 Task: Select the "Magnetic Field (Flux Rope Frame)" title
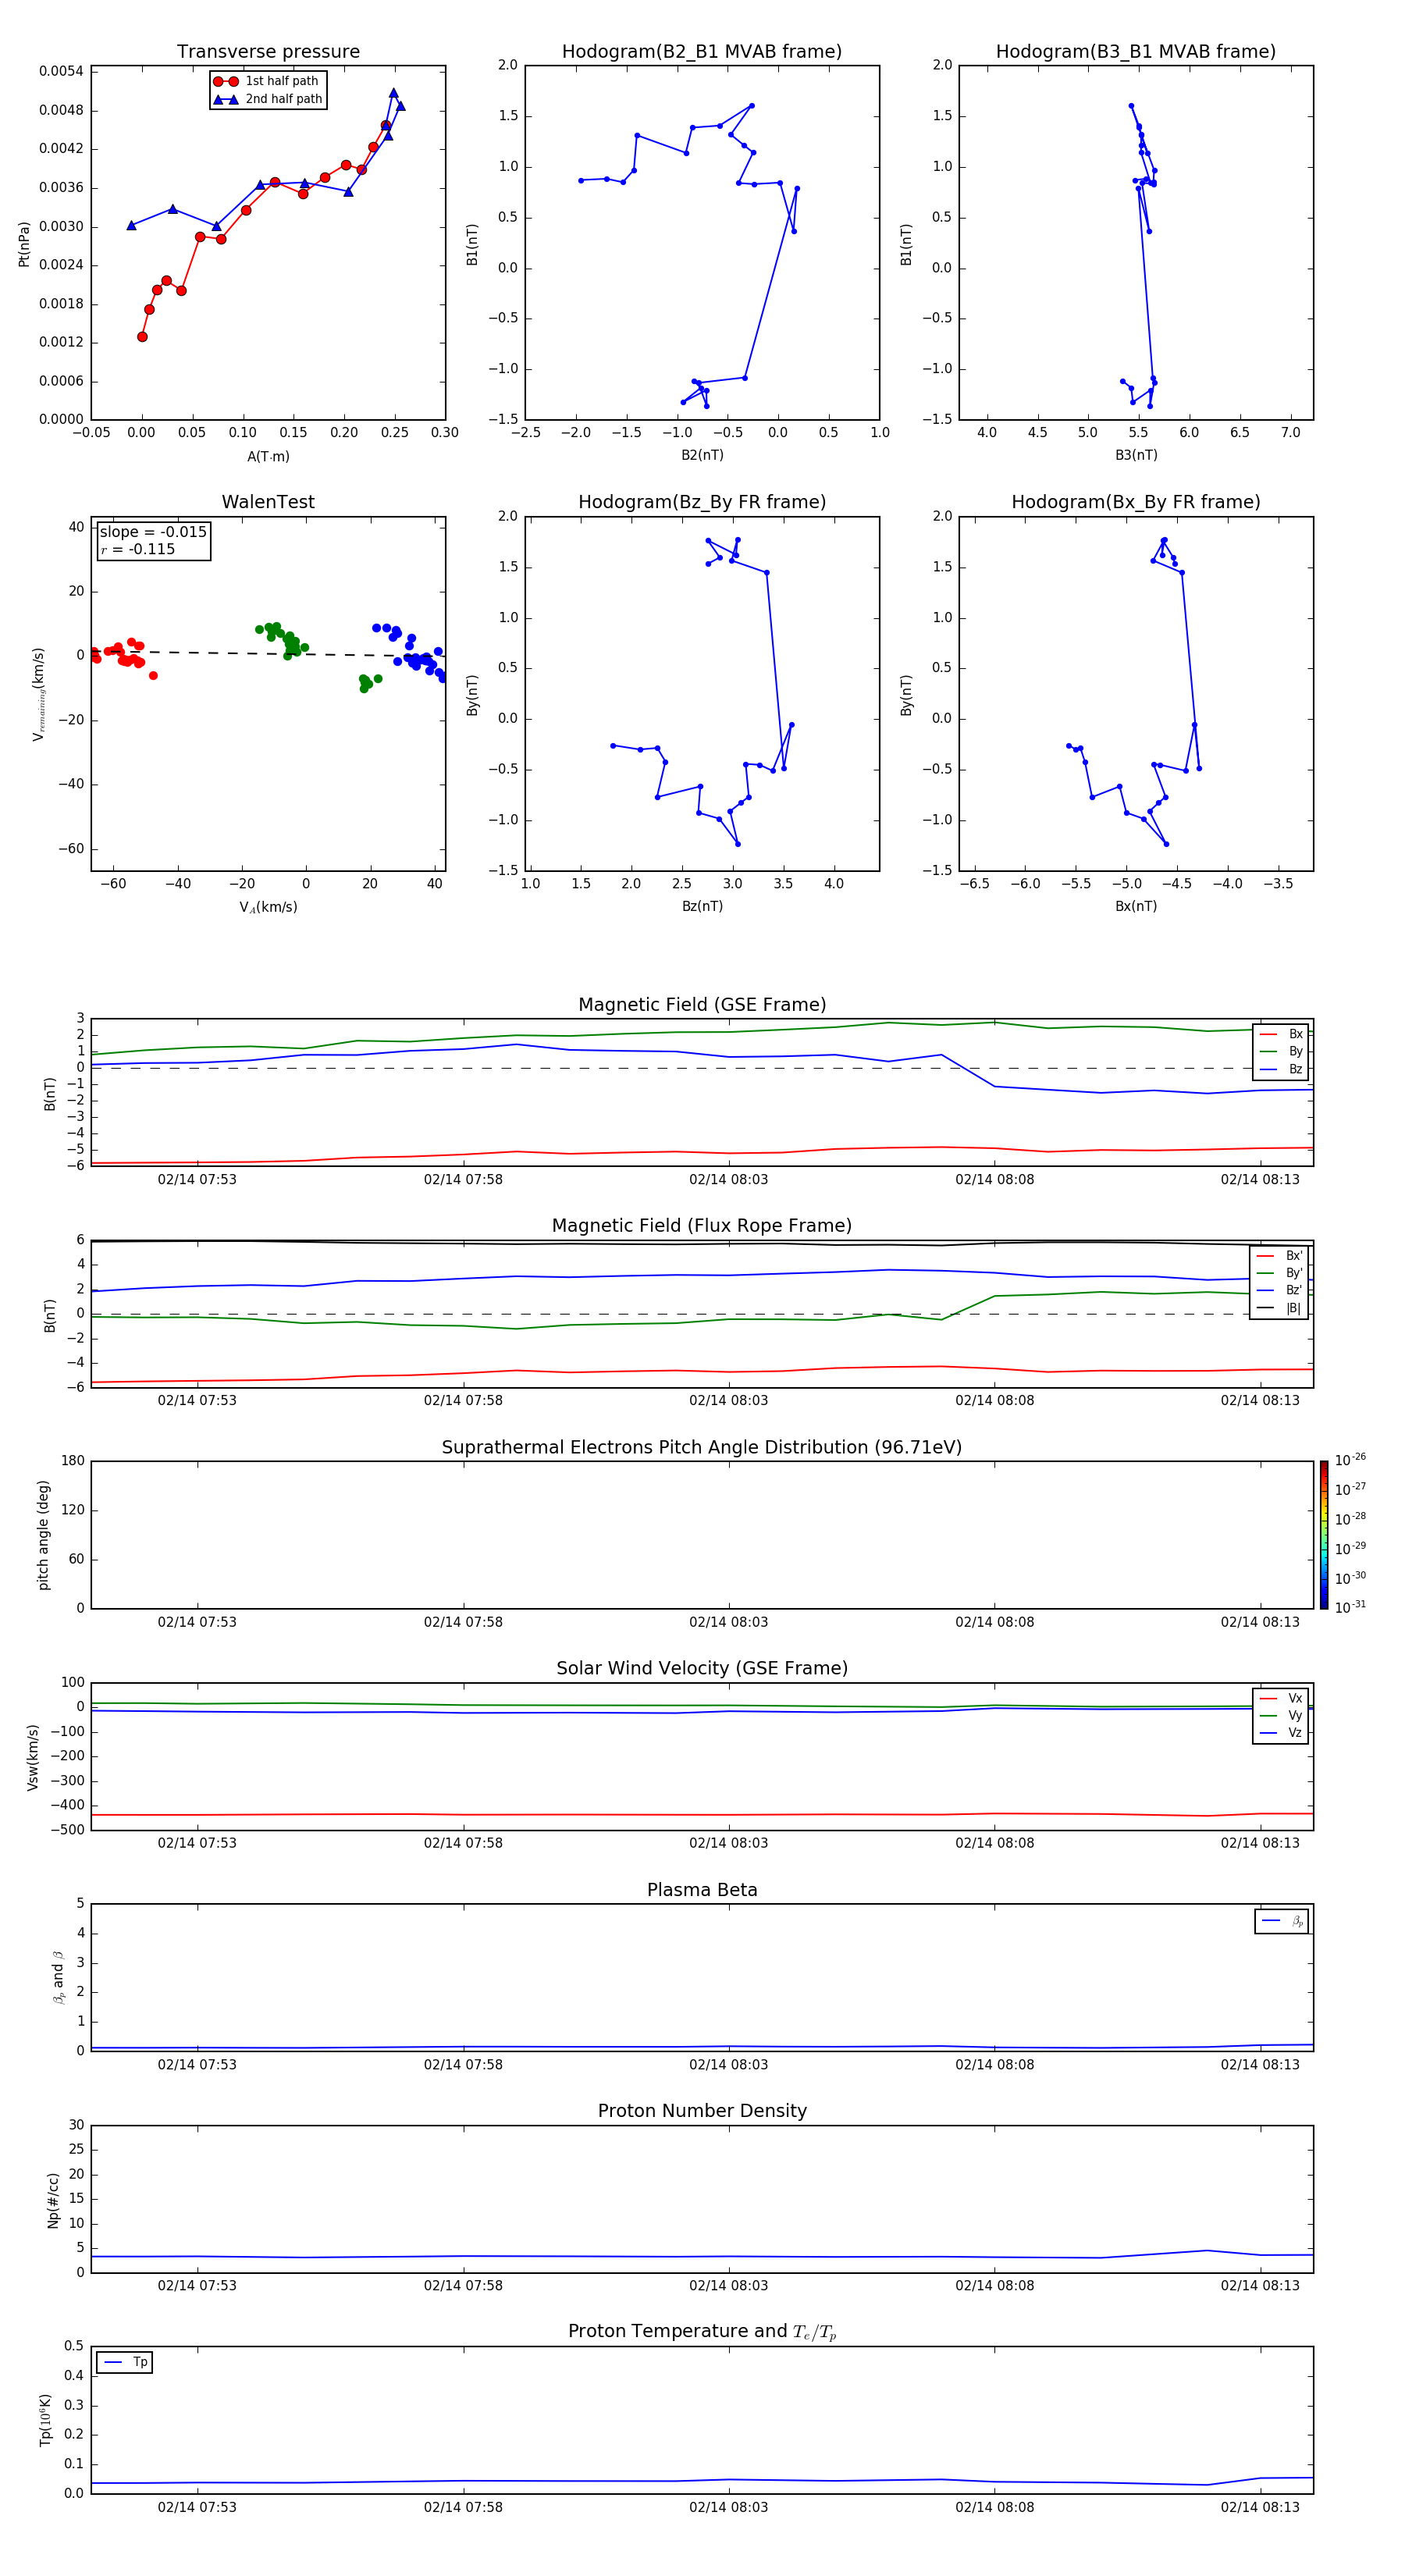pyautogui.click(x=702, y=1226)
